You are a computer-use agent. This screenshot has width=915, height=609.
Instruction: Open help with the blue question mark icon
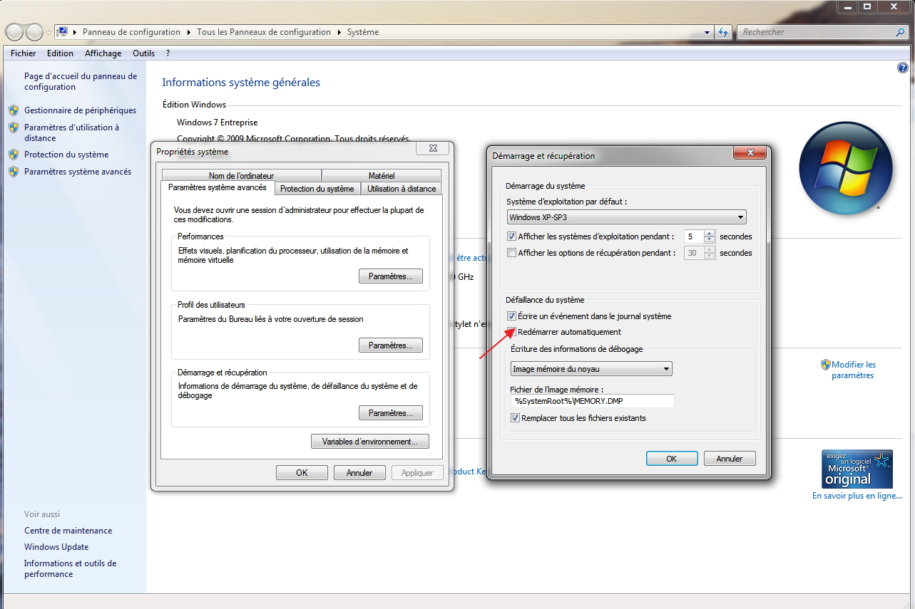click(903, 68)
